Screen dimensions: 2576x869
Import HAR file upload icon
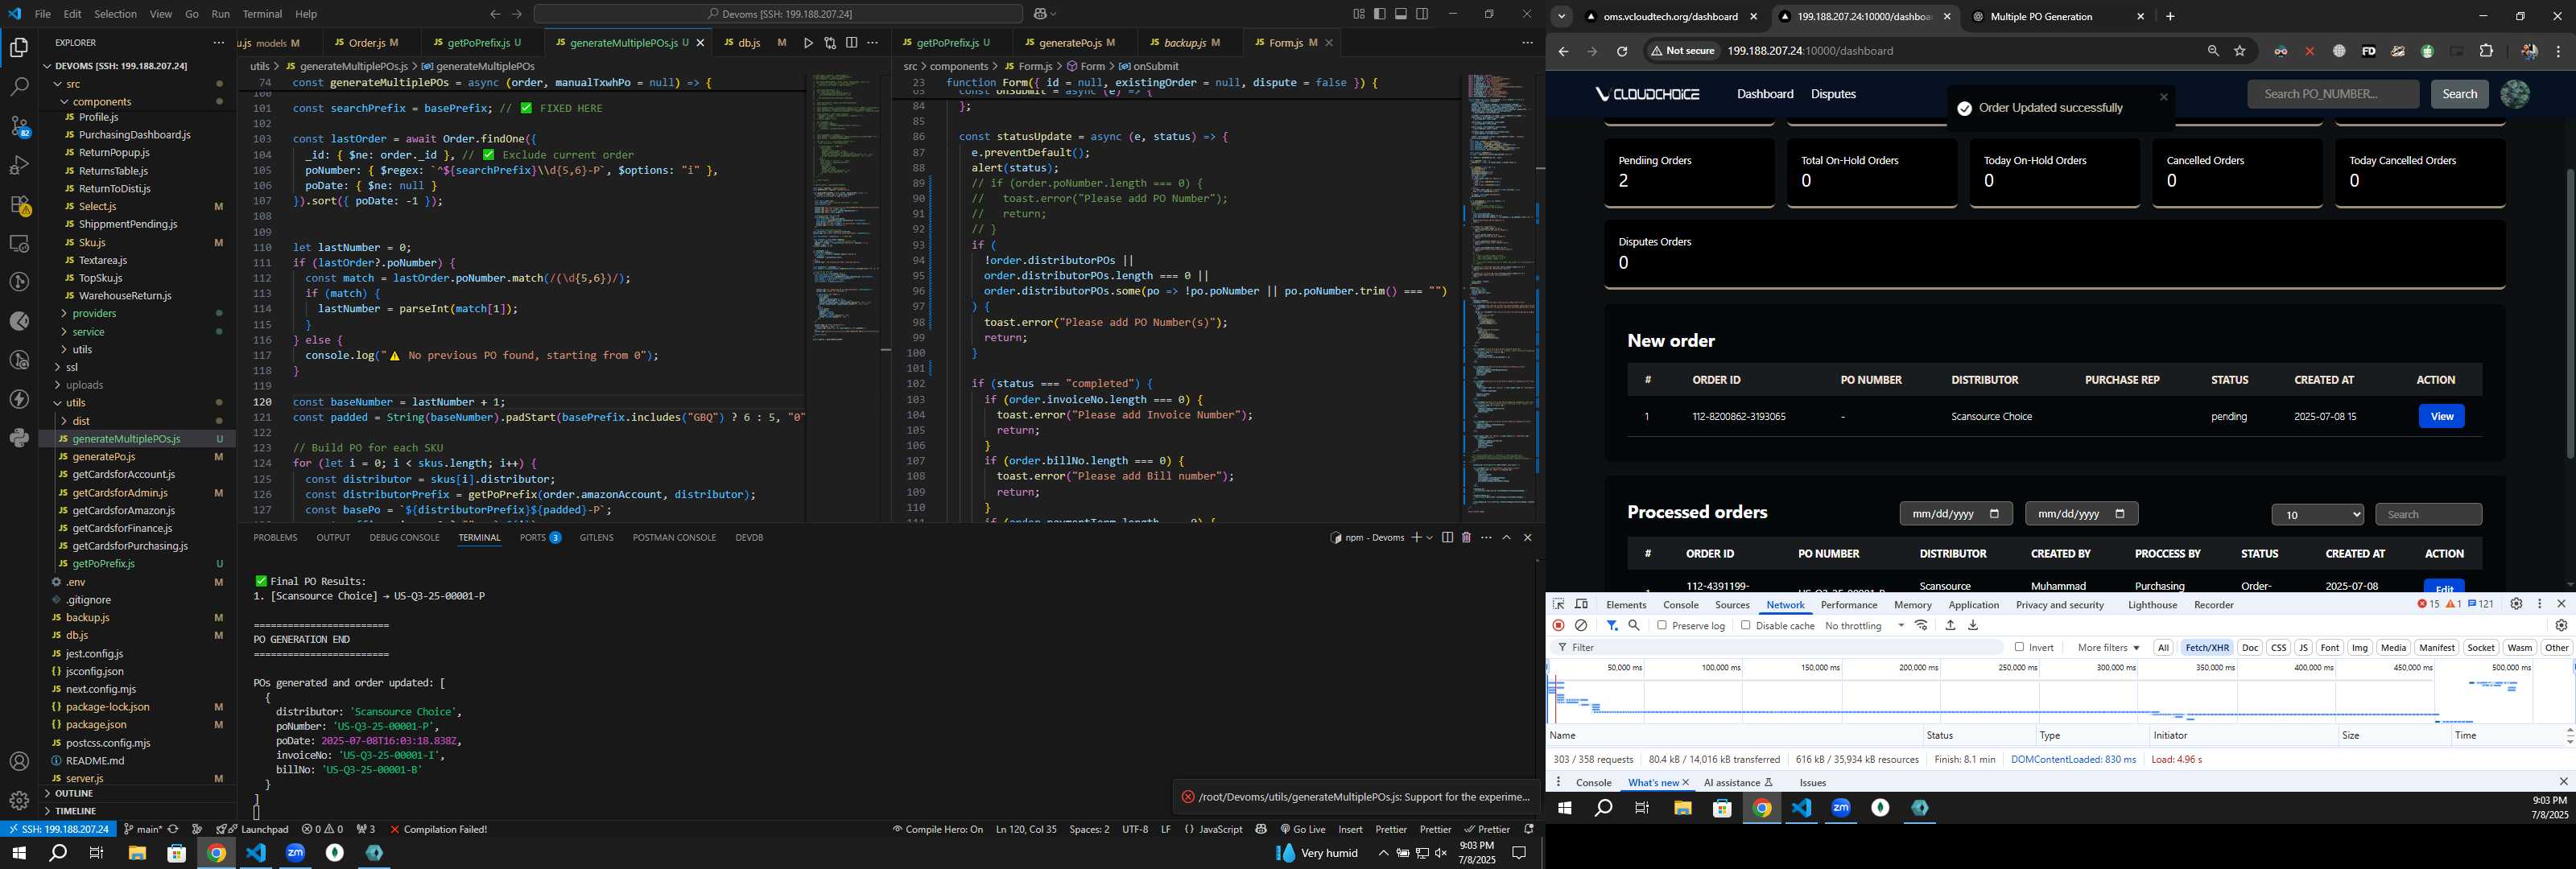tap(1950, 625)
